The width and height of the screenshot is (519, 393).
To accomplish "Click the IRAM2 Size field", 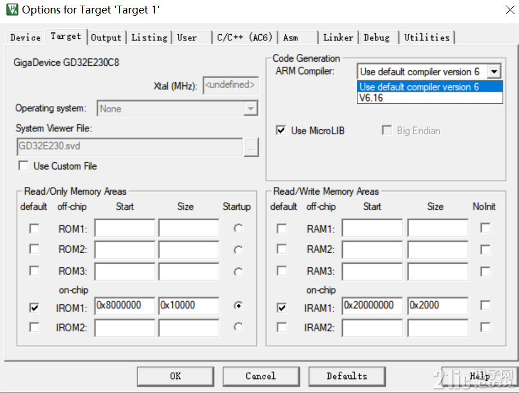I will (438, 328).
